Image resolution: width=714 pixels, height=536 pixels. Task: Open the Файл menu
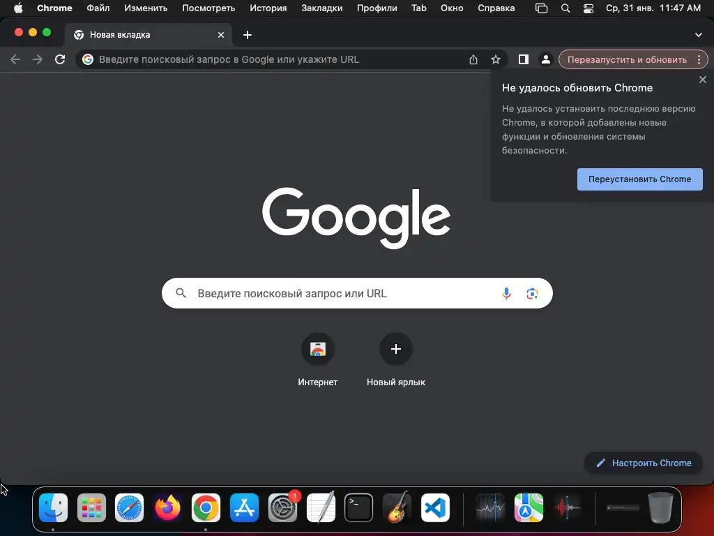(x=98, y=8)
